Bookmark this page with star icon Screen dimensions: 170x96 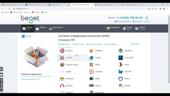[156, 9]
